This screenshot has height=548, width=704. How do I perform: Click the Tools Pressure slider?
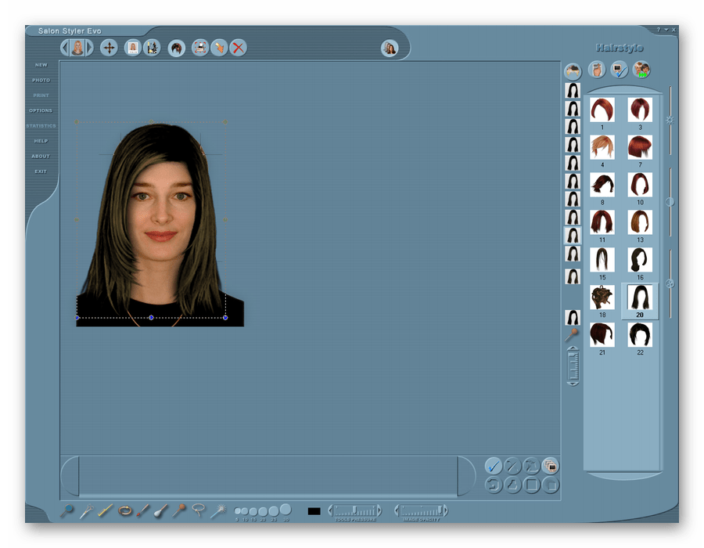point(354,510)
